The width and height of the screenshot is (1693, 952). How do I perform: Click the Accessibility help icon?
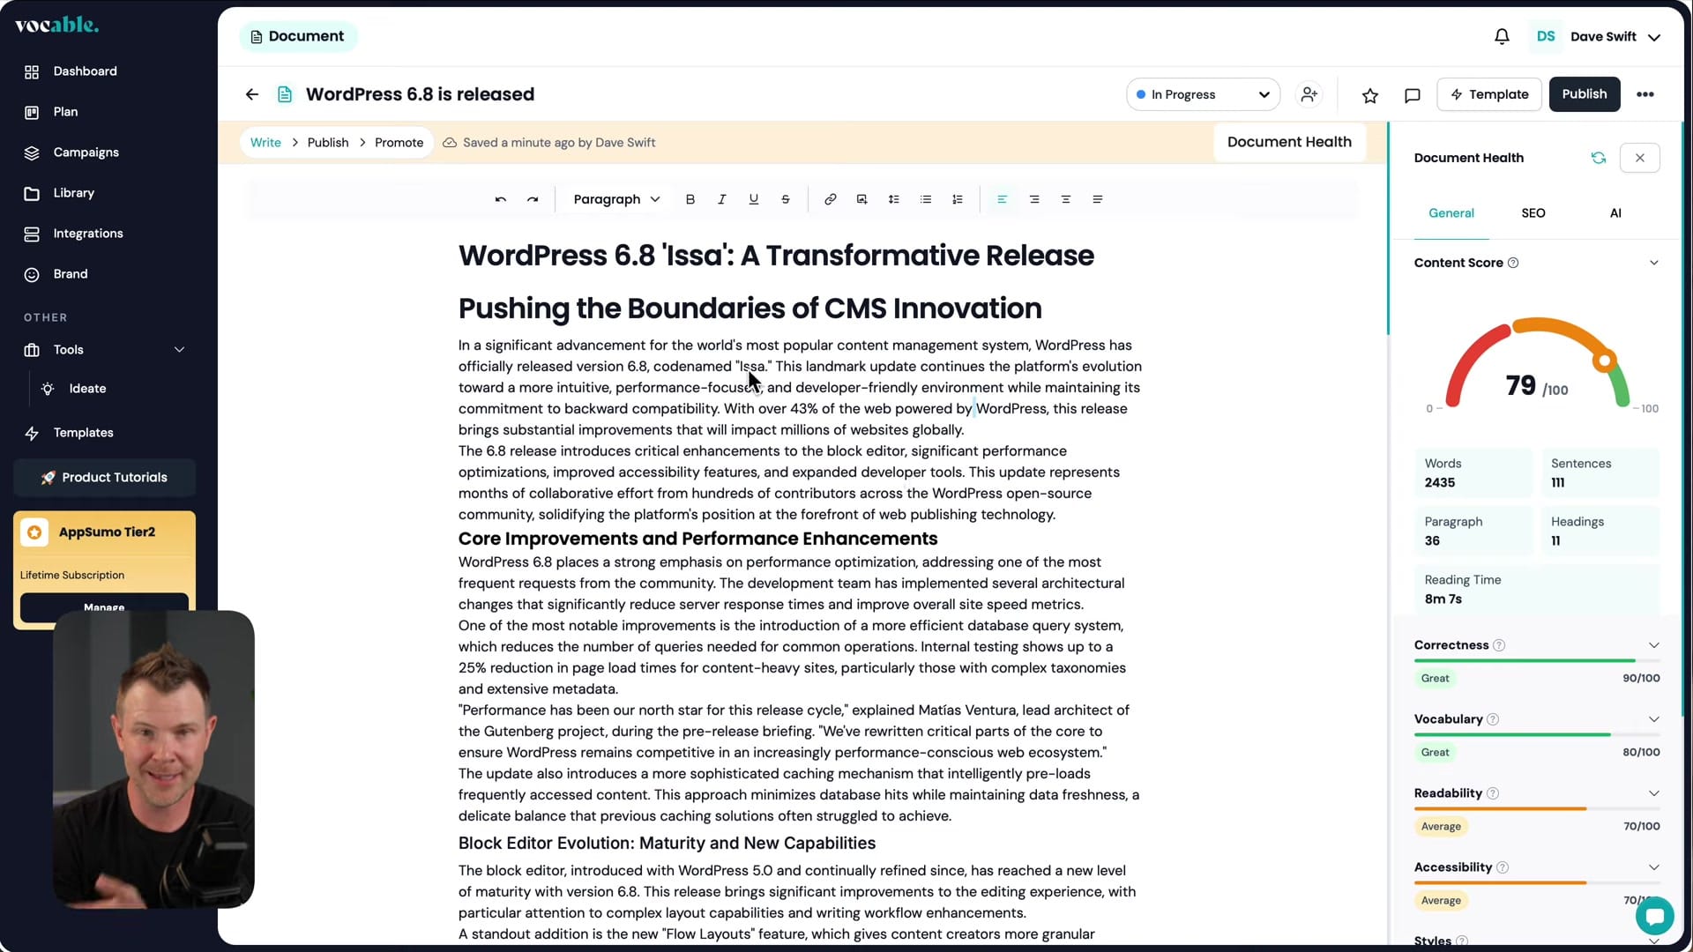1503,867
